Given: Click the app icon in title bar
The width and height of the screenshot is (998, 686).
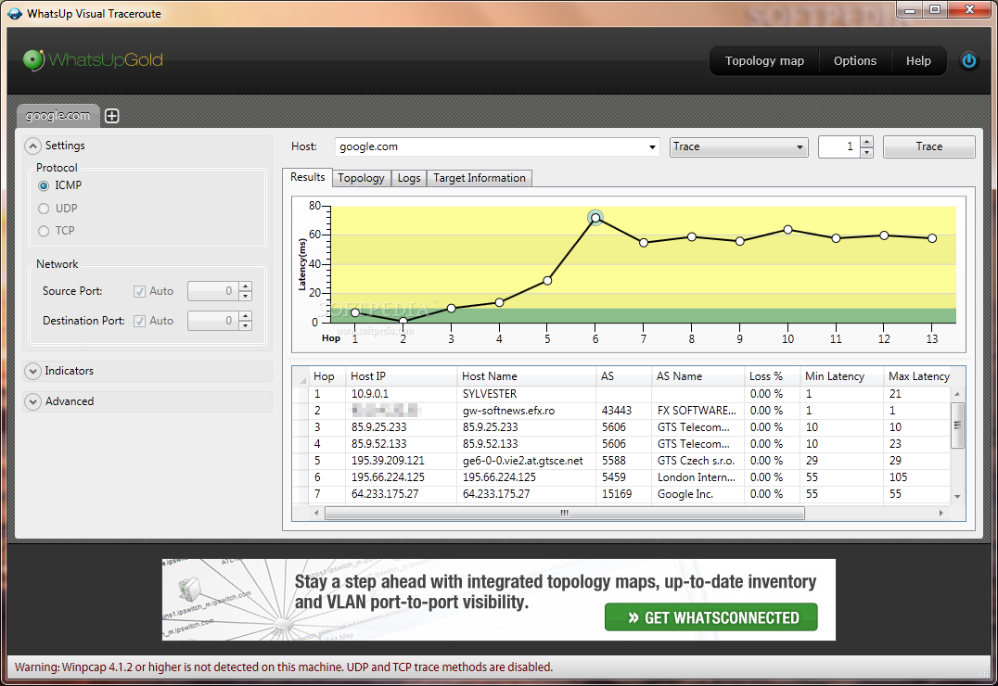Looking at the screenshot, I should tap(13, 13).
